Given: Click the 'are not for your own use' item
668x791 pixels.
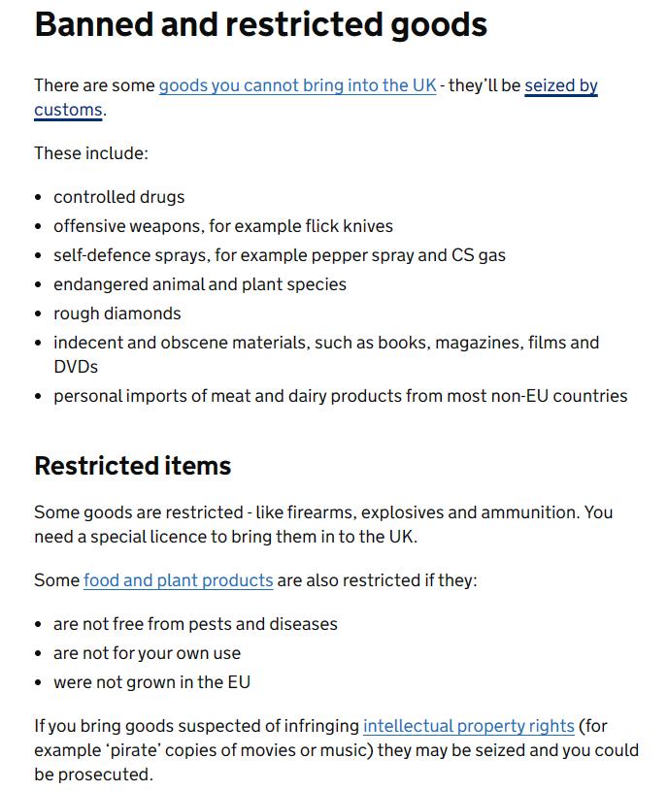Looking at the screenshot, I should (x=147, y=653).
